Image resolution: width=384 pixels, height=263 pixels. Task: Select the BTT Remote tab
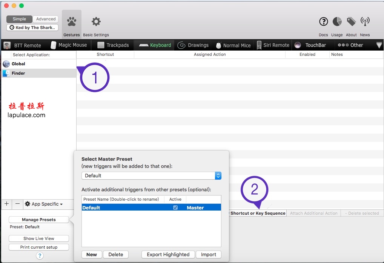tap(23, 45)
